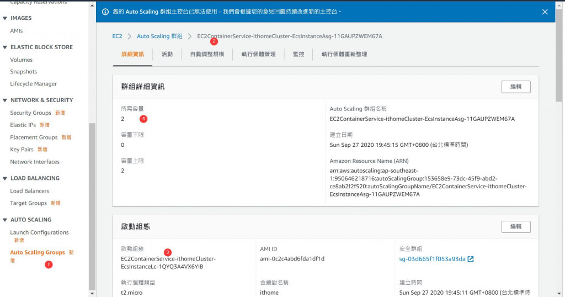This screenshot has width=565, height=297.
Task: Collapse the NETWORK & SECURITY section
Action: pos(4,100)
